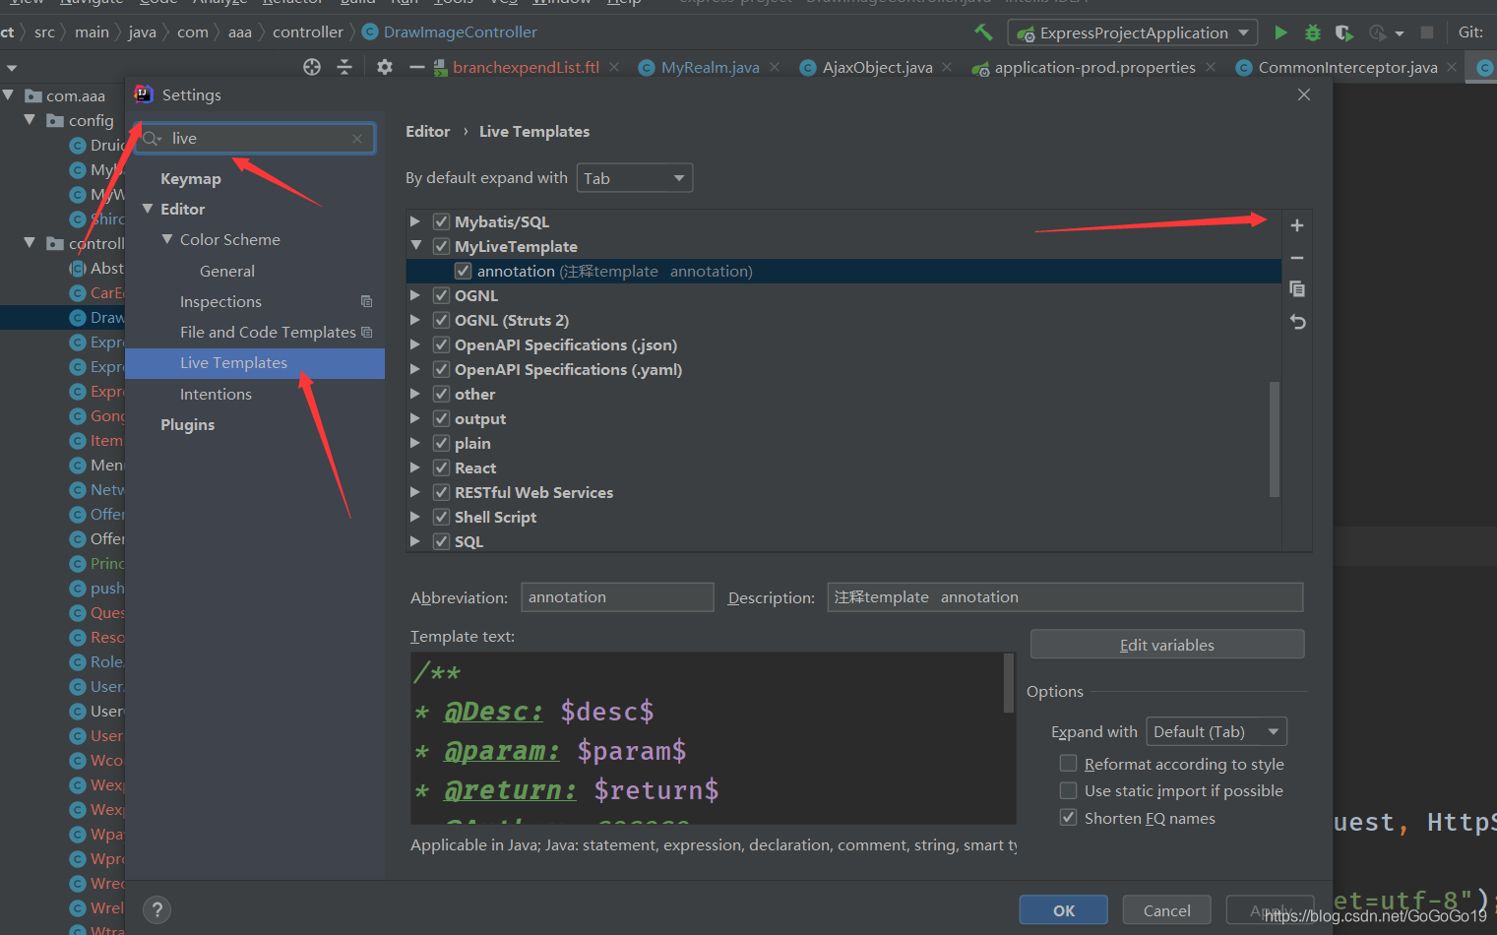
Task: Stop the running process icon
Action: point(1427,32)
